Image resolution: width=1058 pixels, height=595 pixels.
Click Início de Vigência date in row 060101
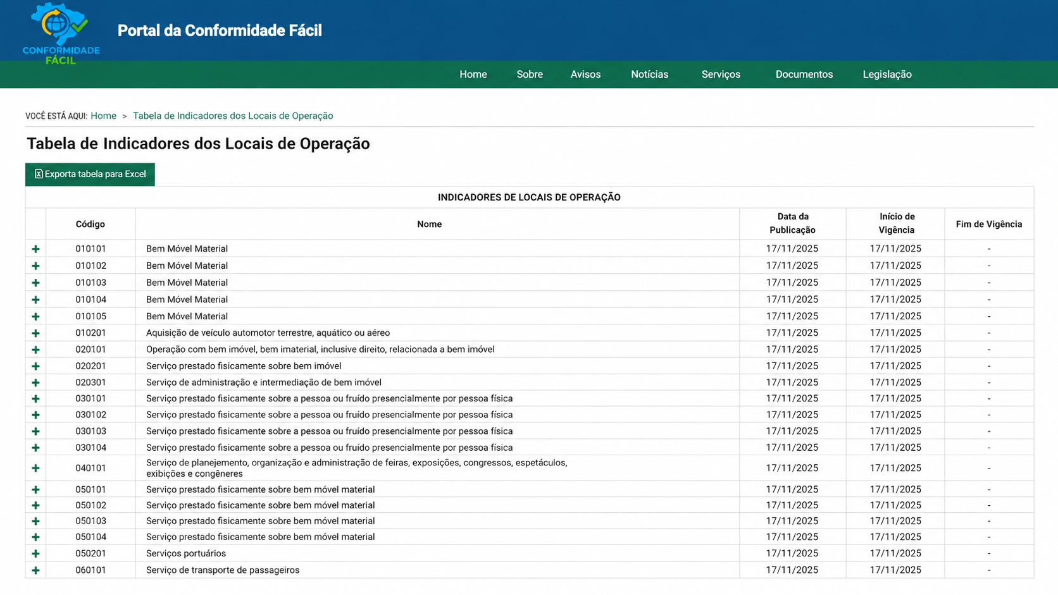click(x=895, y=570)
